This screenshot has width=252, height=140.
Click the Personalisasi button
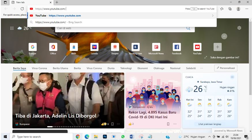click(x=225, y=68)
